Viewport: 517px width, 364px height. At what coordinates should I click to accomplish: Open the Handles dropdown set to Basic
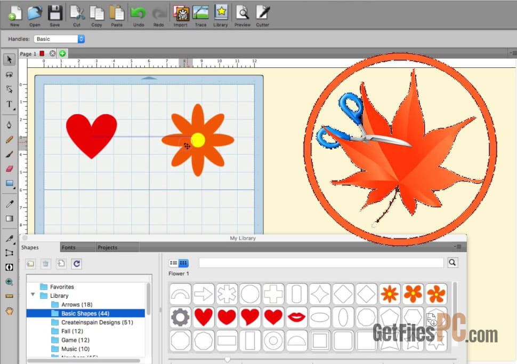pos(59,39)
